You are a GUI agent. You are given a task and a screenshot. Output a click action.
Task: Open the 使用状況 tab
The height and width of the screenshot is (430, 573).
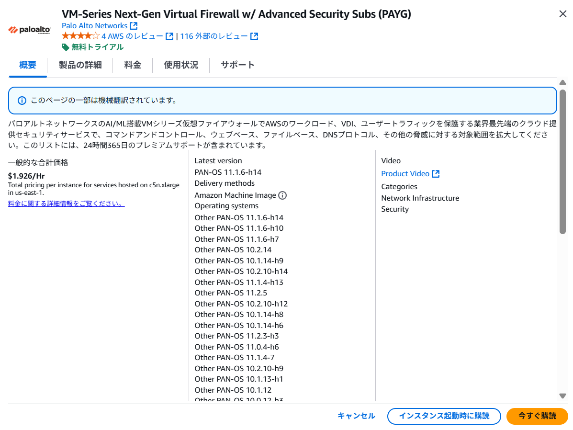point(181,65)
